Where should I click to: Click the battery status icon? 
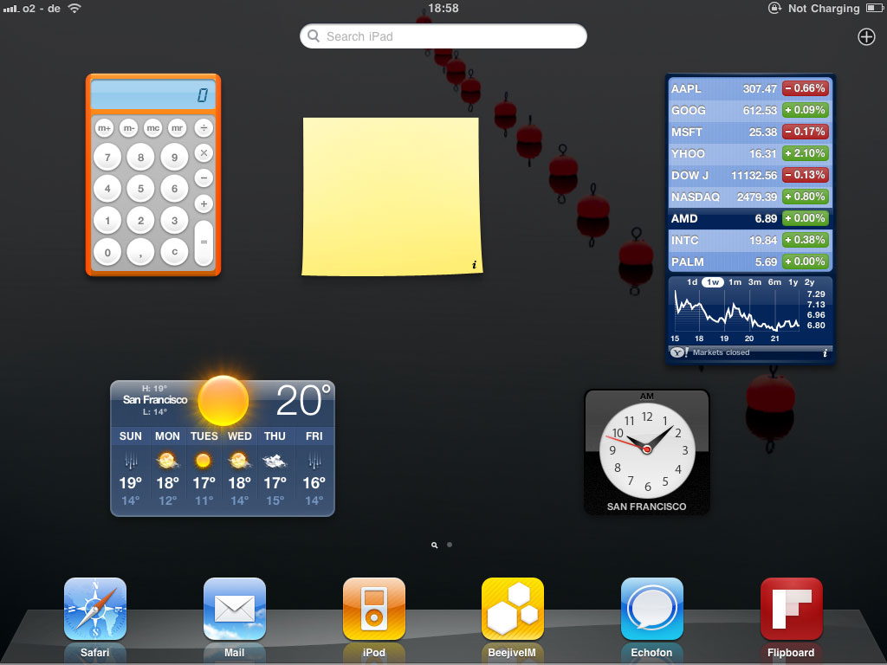[x=874, y=8]
